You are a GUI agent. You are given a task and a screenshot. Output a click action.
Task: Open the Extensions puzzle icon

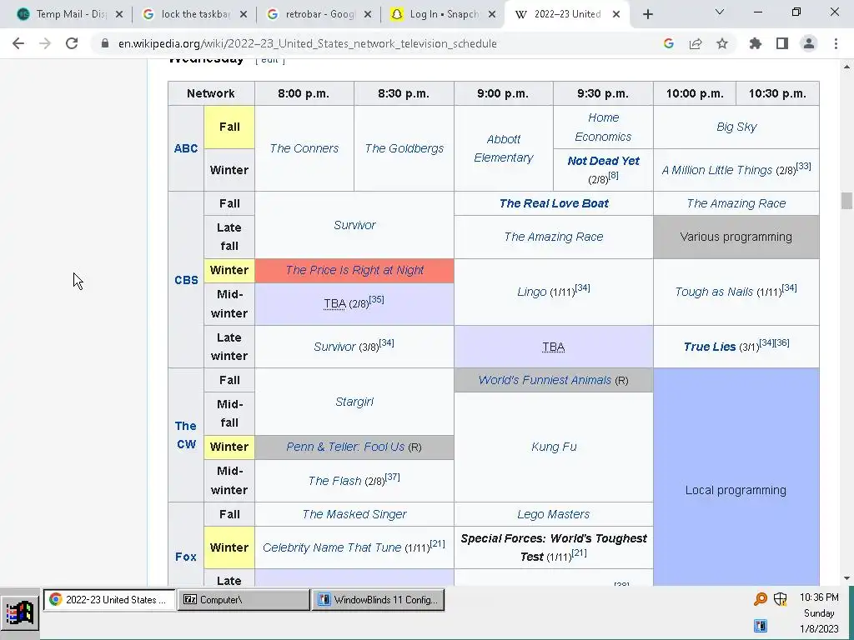tap(756, 43)
